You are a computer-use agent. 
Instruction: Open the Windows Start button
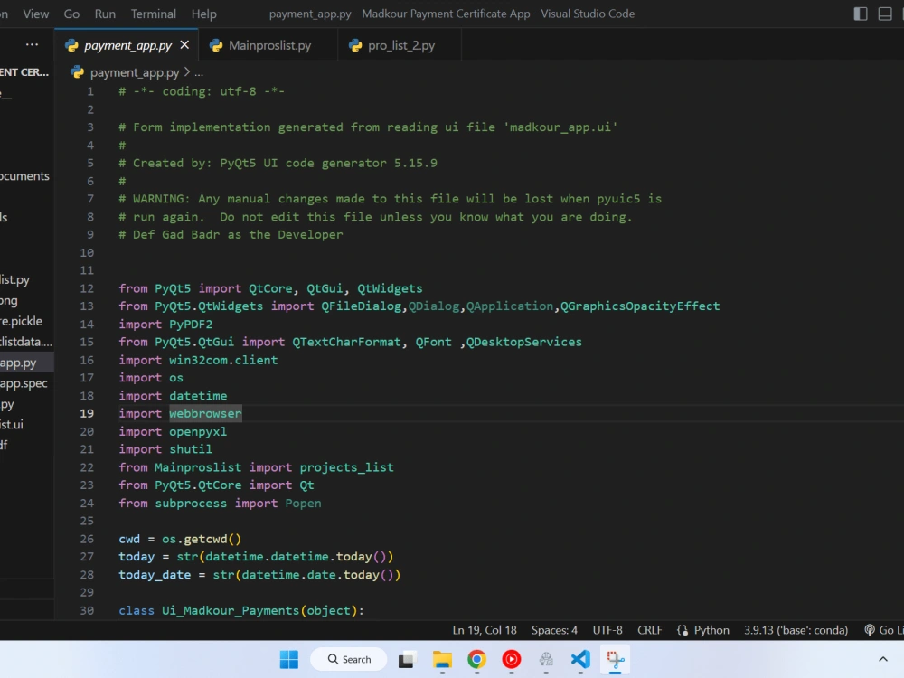click(289, 659)
